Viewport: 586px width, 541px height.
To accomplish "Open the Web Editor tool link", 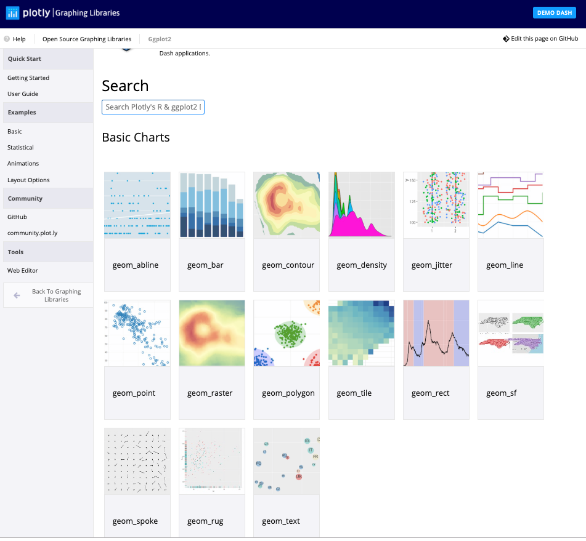I will click(23, 271).
